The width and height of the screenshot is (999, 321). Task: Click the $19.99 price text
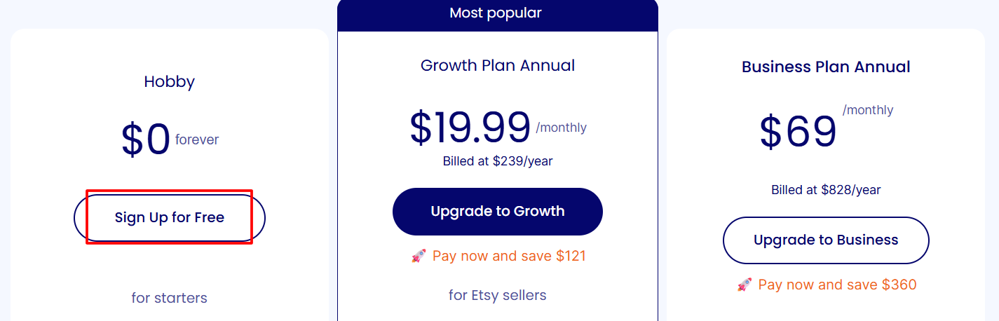point(470,128)
